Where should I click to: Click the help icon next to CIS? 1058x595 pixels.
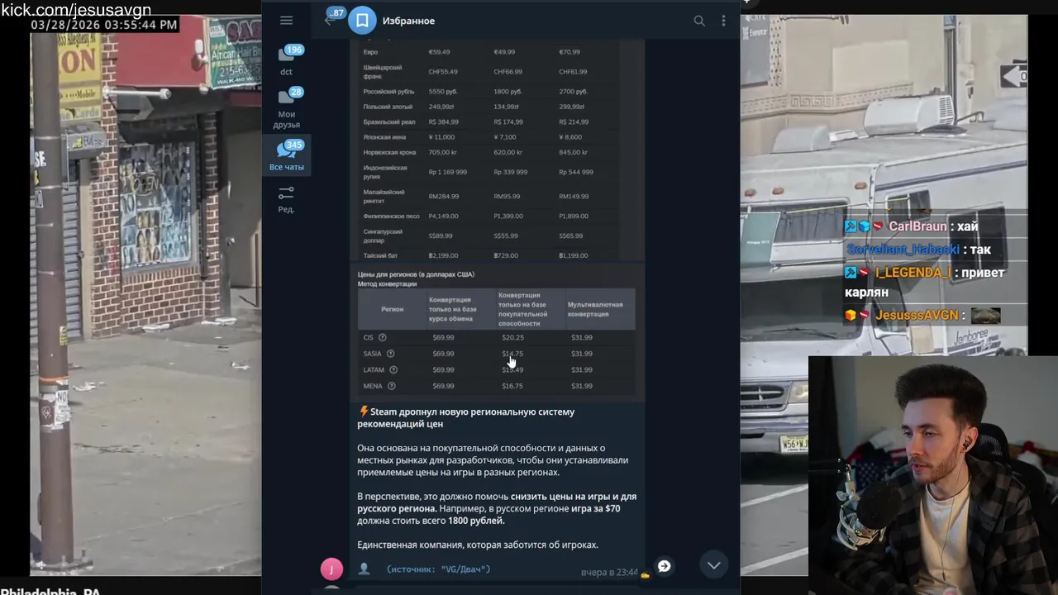coord(382,337)
